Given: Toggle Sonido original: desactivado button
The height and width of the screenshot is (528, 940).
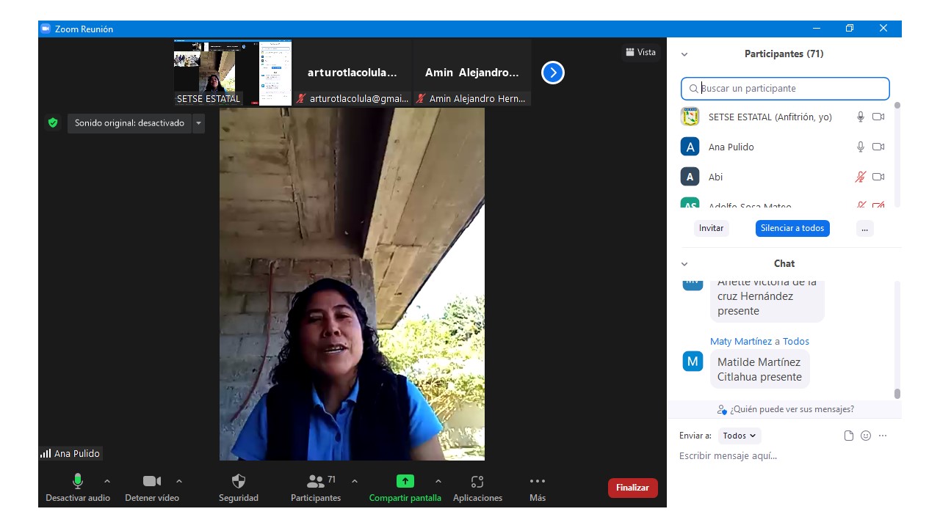Looking at the screenshot, I should click(129, 123).
